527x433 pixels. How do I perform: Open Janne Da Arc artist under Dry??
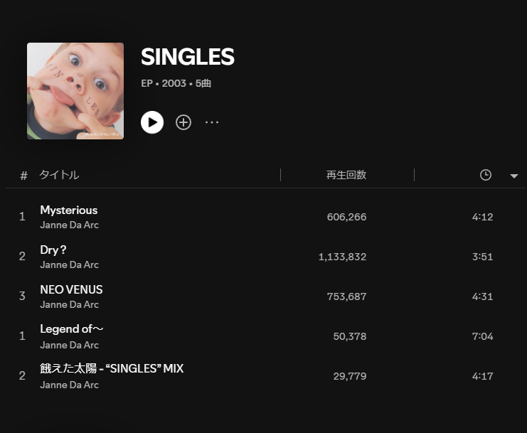point(70,264)
